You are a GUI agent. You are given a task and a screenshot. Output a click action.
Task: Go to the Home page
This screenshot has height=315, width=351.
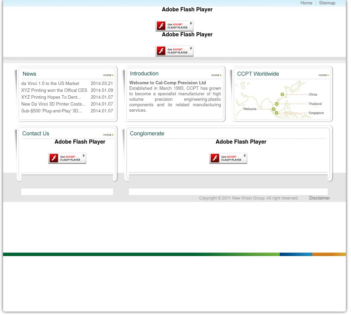click(306, 3)
